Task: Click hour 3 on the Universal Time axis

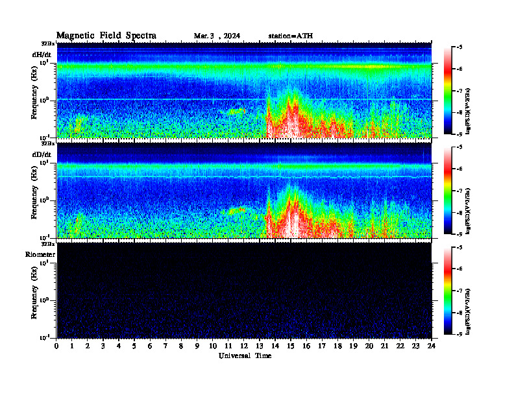Action: (x=103, y=346)
